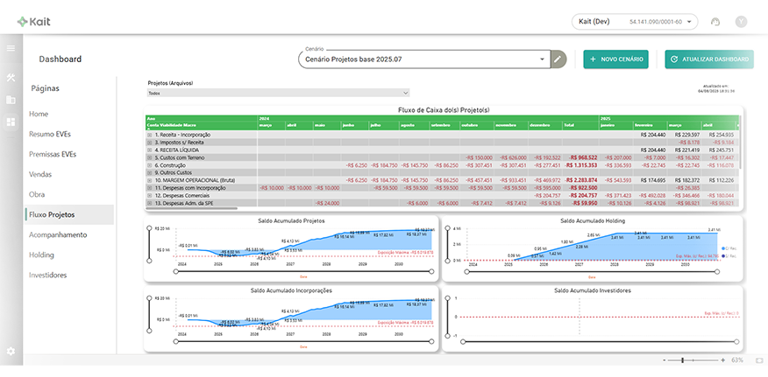This screenshot has height=377, width=768.
Task: Expand row '13. Despesas Adm. da SPE'
Action: (150, 202)
